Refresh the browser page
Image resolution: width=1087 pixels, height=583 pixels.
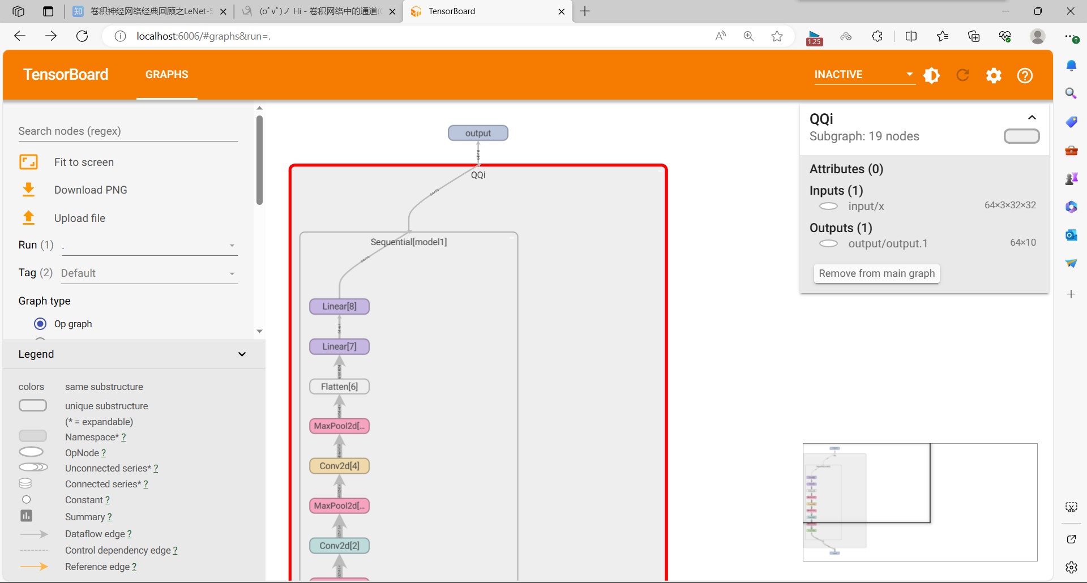point(82,36)
